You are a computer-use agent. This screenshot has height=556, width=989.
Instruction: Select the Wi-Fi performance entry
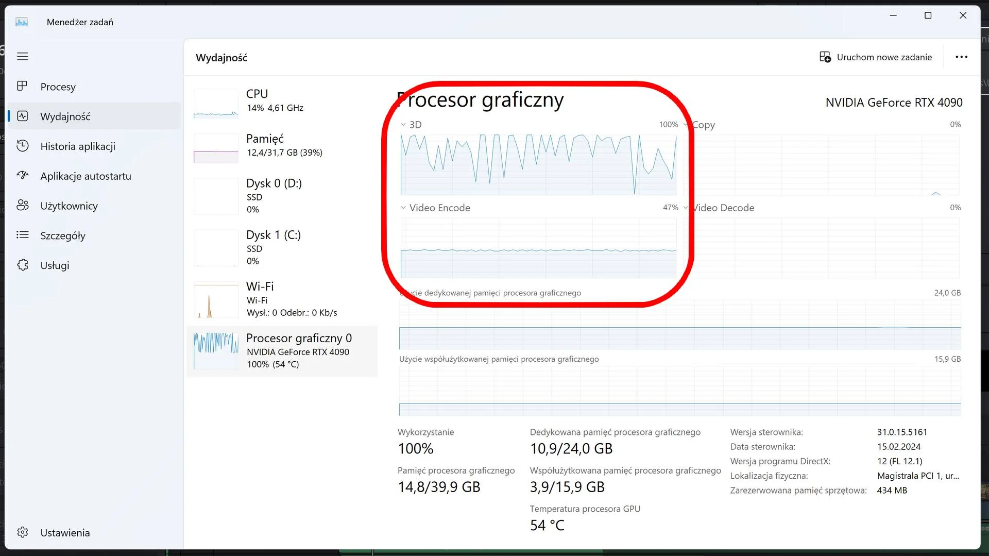282,299
